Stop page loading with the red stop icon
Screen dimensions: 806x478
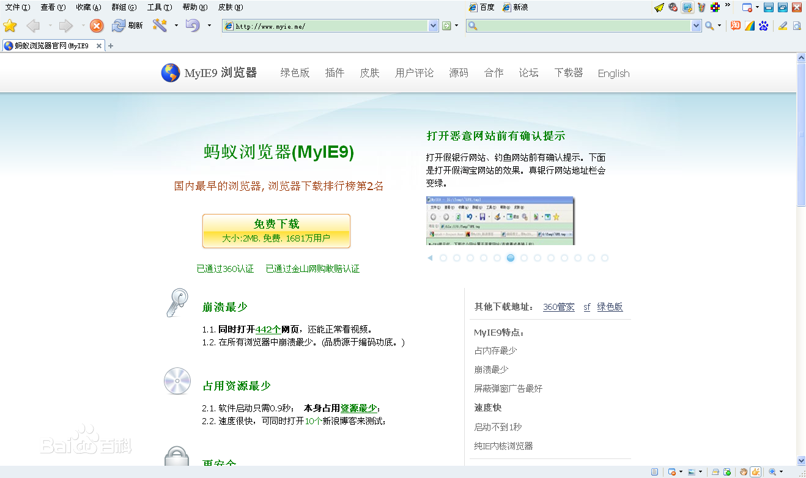tap(97, 26)
